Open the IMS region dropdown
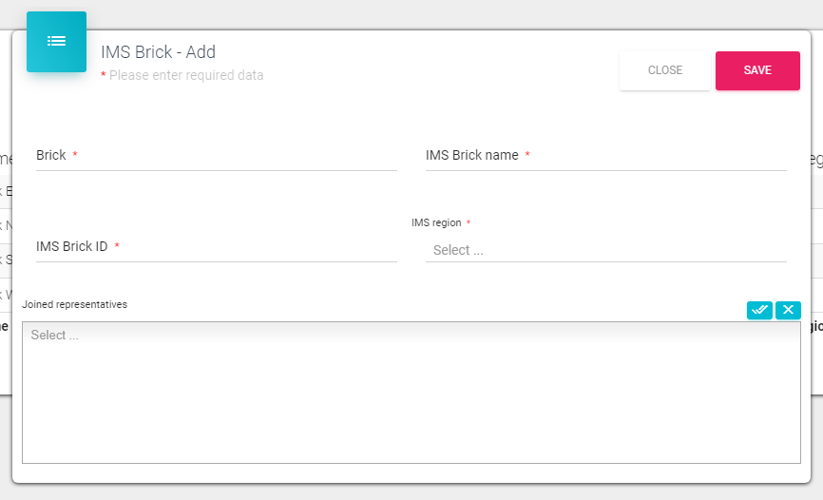Screen dimensions: 823x500 [x=605, y=250]
